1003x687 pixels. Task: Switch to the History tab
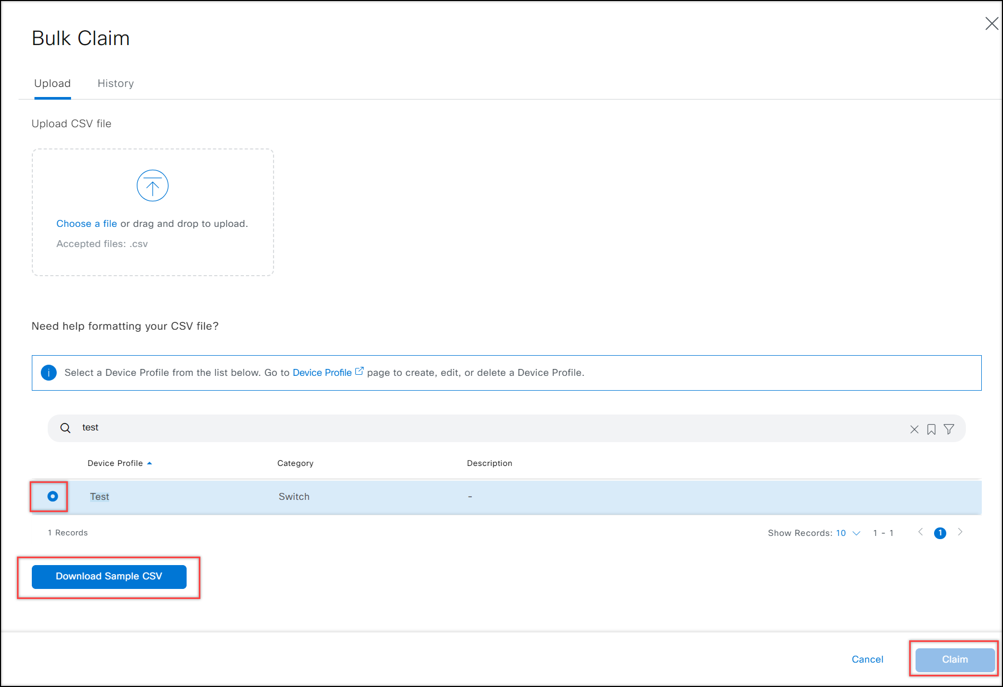point(115,83)
